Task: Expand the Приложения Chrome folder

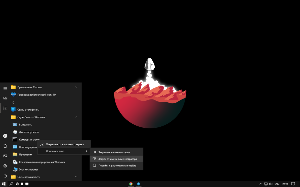Action: point(45,87)
